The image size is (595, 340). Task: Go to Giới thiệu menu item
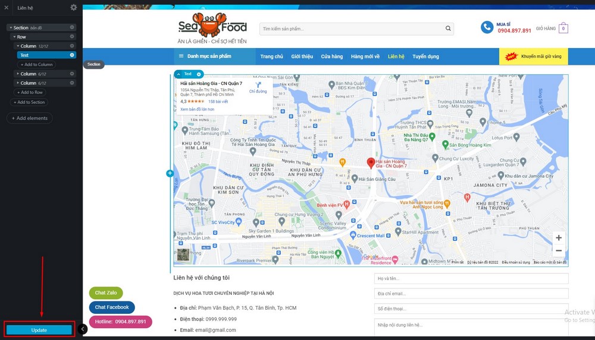tap(302, 56)
